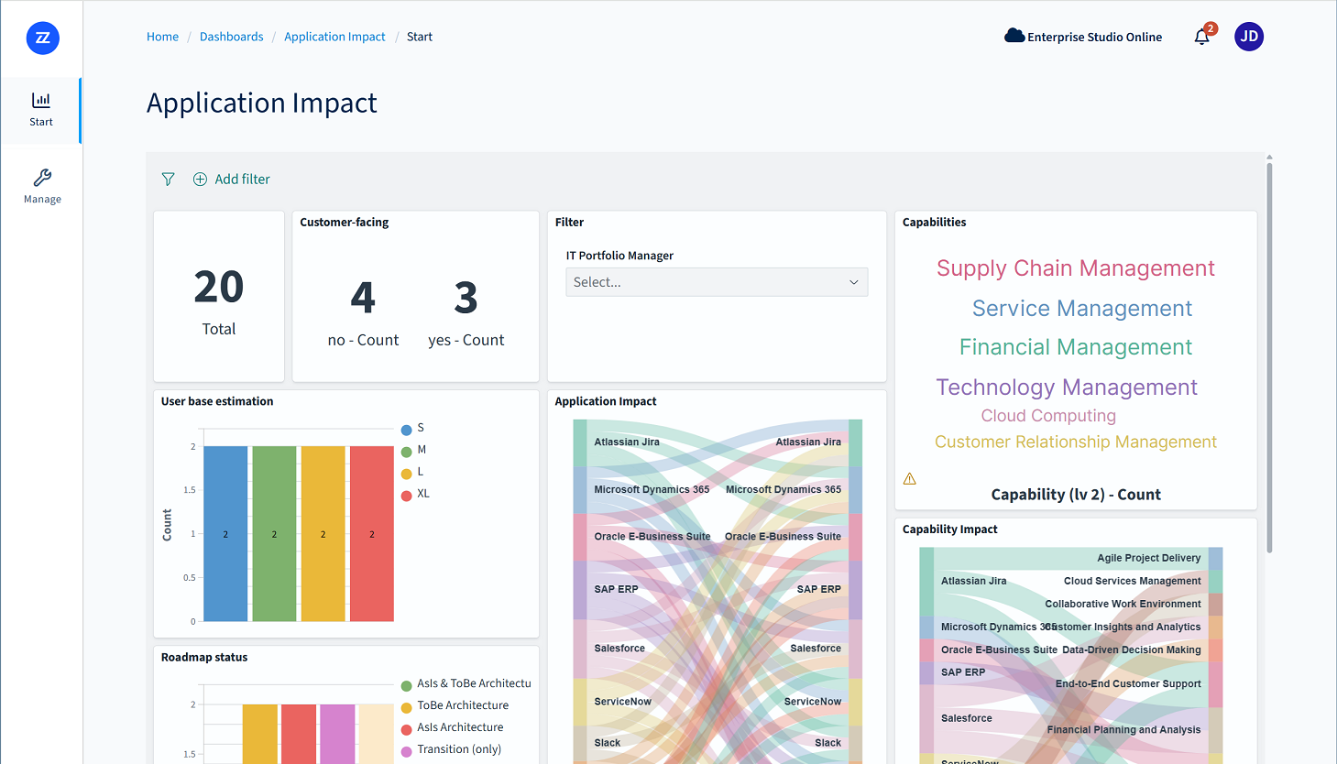Click the 4 no - Count value
The width and height of the screenshot is (1337, 764).
coord(363,298)
